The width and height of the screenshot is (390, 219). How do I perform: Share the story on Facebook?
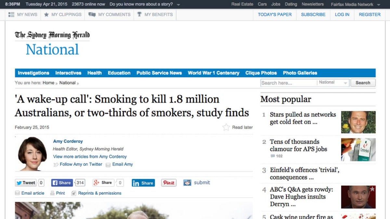(61, 183)
